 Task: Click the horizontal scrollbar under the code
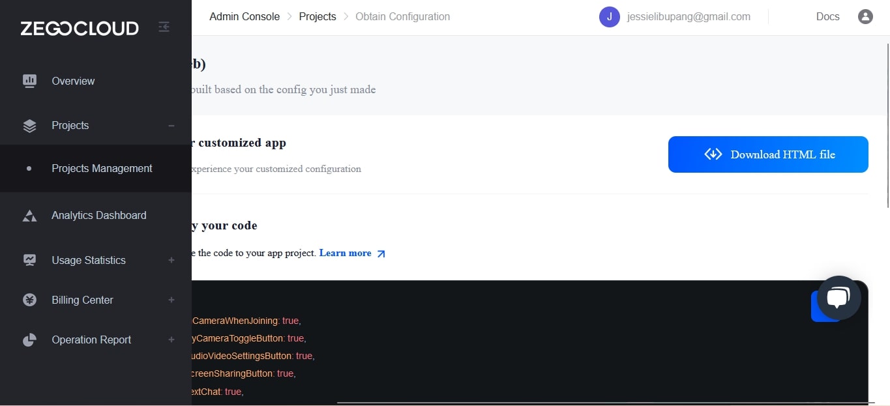[600, 402]
